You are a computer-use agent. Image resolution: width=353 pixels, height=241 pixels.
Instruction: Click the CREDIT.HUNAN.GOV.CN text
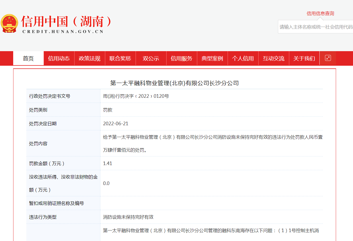[x=63, y=32]
